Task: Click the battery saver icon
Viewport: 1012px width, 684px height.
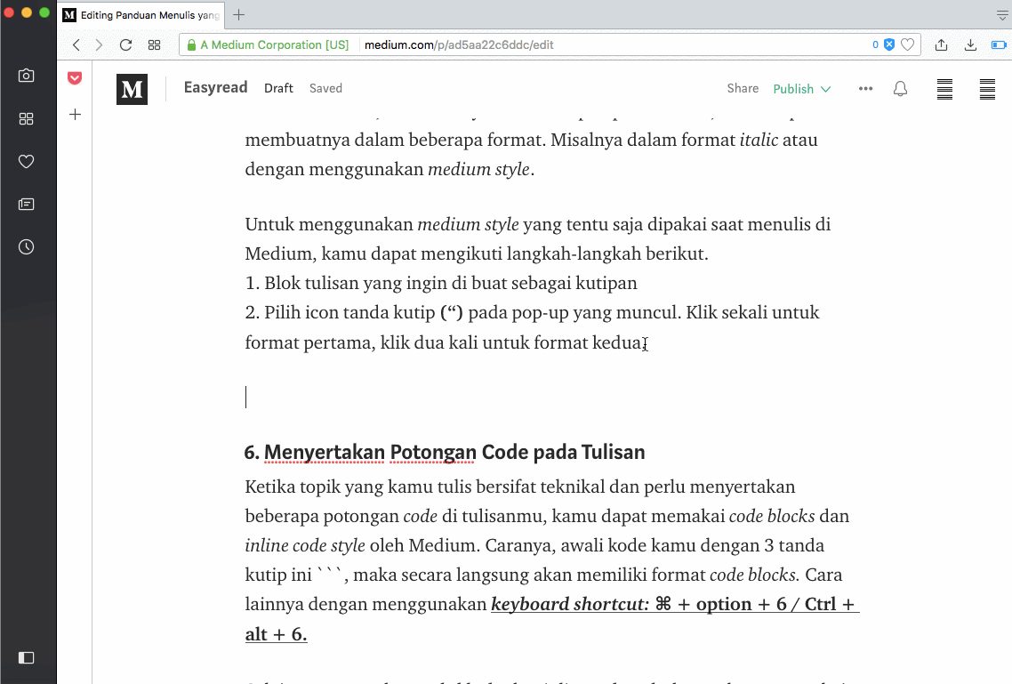Action: click(999, 44)
